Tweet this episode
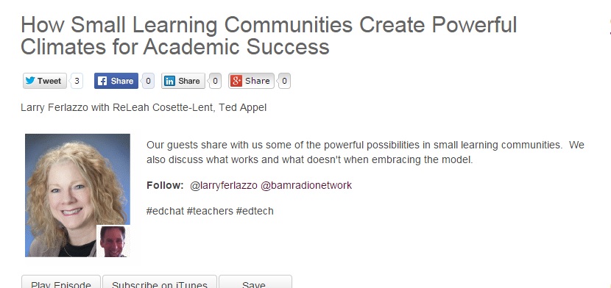The width and height of the screenshot is (611, 288). 45,81
